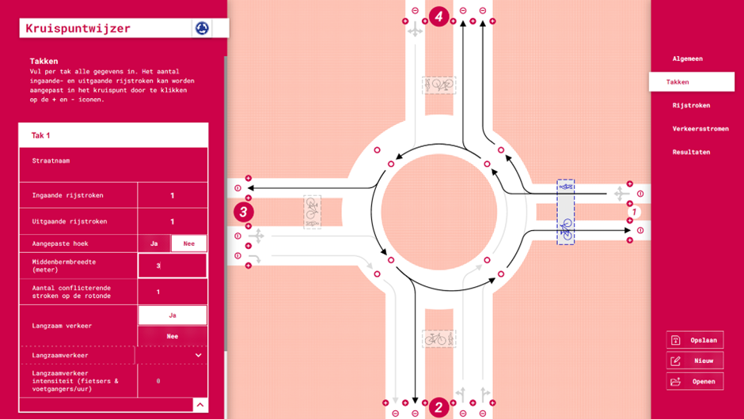Go to the Rijstroken step
This screenshot has height=419, width=744.
pyautogui.click(x=691, y=105)
